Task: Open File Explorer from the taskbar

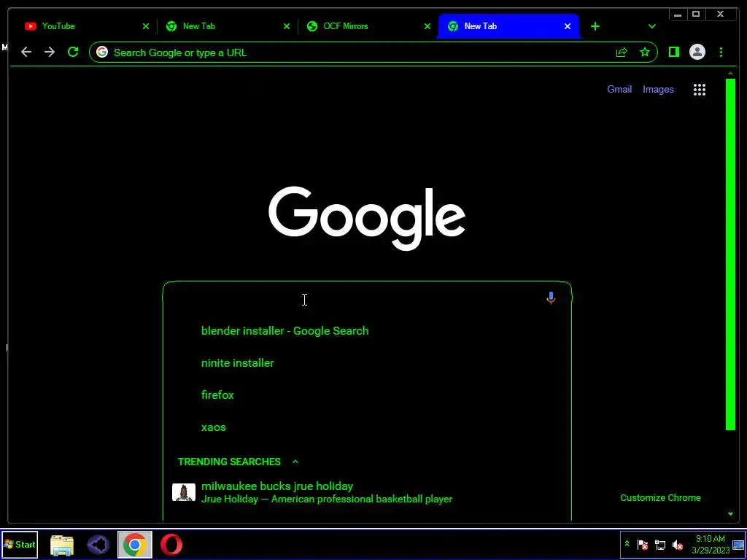Action: click(x=62, y=545)
